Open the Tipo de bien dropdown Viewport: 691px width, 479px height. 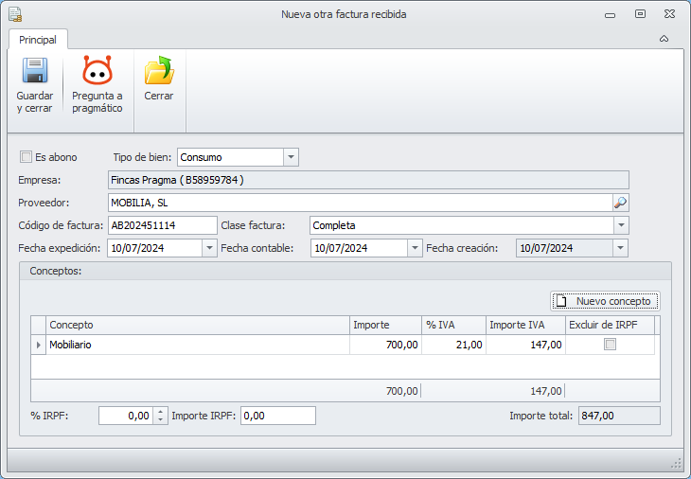pyautogui.click(x=291, y=157)
